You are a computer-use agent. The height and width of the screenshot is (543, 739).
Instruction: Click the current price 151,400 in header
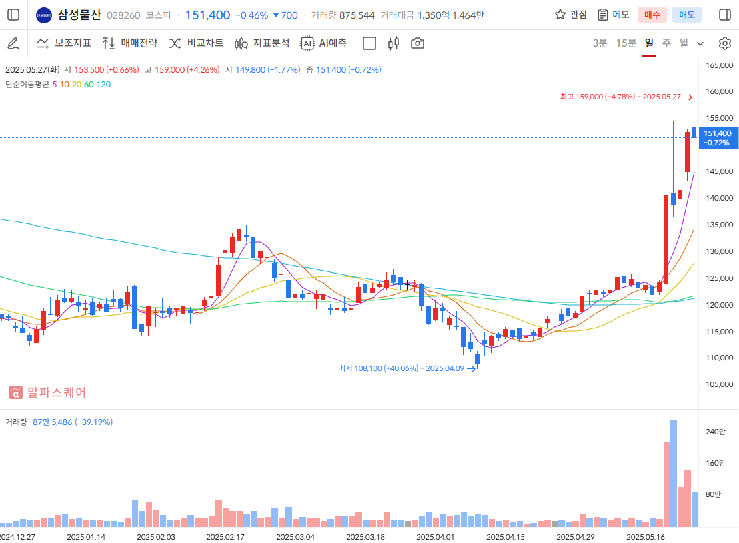pos(208,15)
